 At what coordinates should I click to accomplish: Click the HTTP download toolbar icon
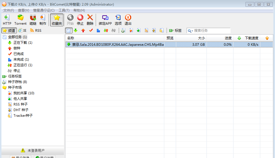pos(7,20)
